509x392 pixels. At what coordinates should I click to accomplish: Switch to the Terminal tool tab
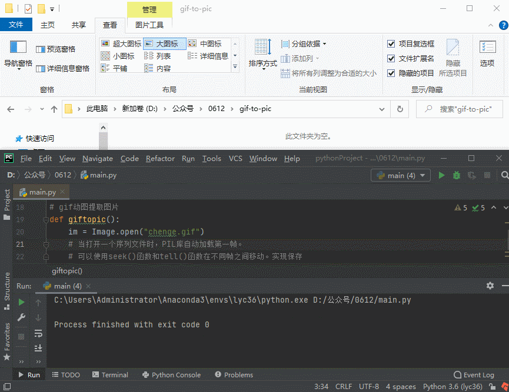point(109,374)
